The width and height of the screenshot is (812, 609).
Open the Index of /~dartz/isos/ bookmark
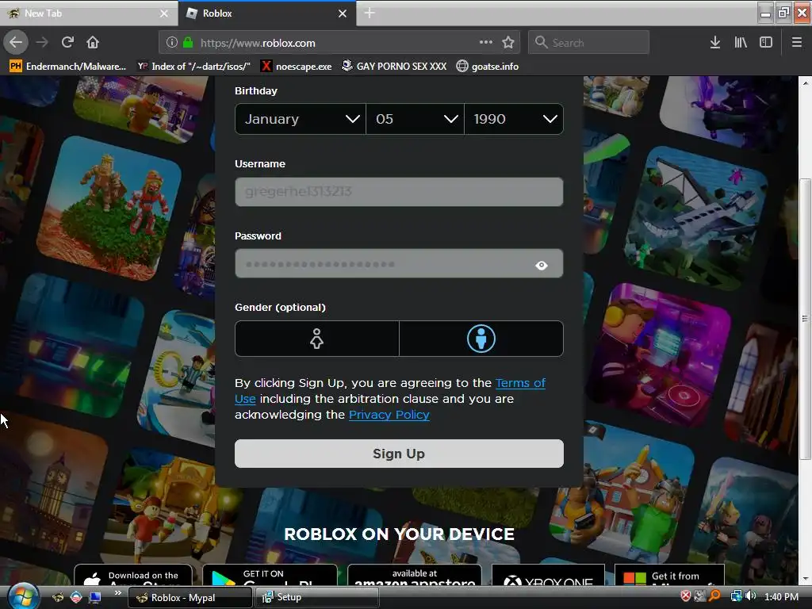point(193,67)
